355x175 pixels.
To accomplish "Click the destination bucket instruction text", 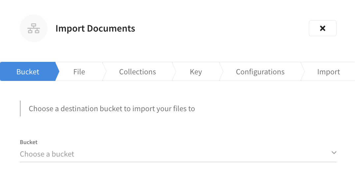I will coord(112,109).
